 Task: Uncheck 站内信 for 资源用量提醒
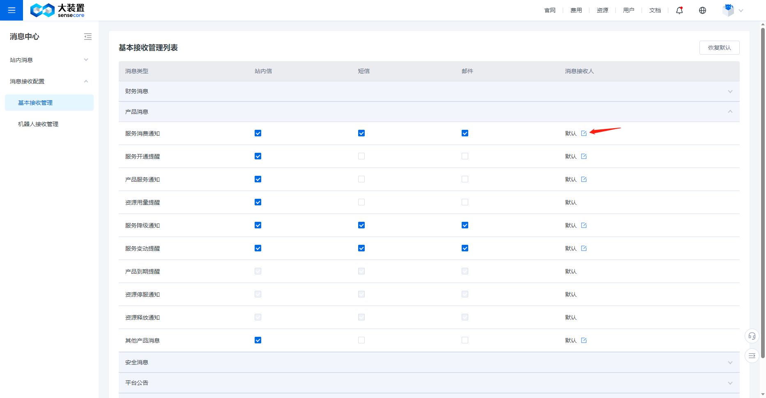(x=258, y=202)
